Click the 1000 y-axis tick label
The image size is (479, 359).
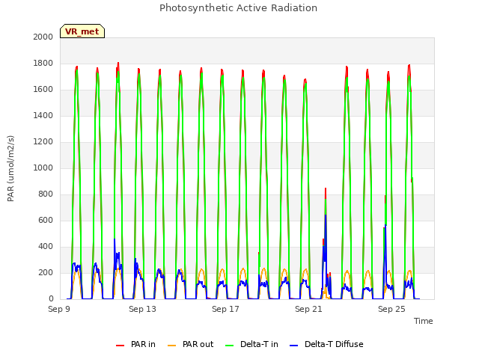click(x=43, y=168)
